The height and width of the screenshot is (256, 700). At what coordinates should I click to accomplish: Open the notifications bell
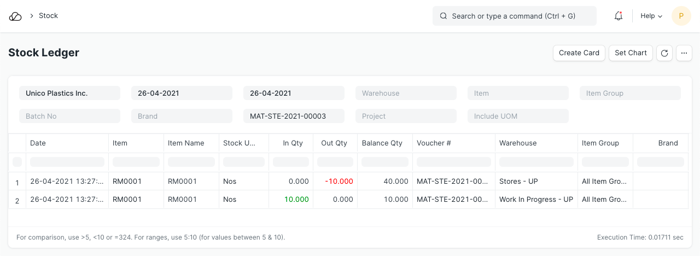(619, 16)
